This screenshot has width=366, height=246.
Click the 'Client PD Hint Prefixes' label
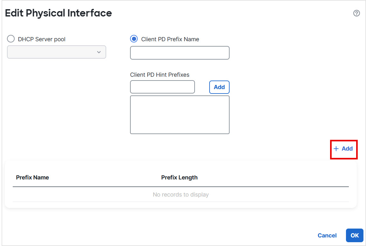pyautogui.click(x=160, y=75)
